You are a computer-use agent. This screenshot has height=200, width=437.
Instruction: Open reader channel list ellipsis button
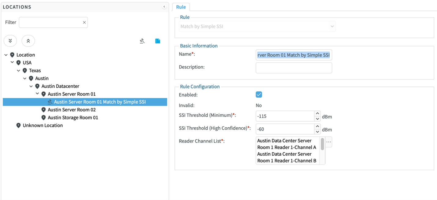(x=329, y=142)
